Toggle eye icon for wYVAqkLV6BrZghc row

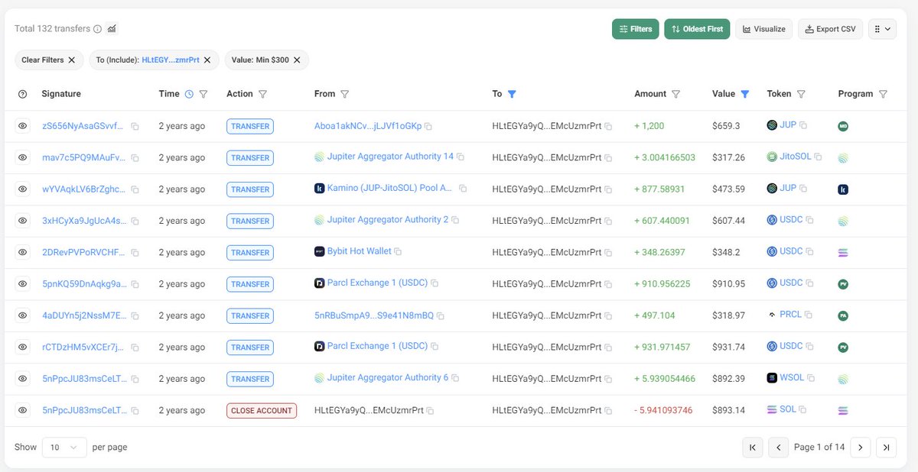pos(23,189)
